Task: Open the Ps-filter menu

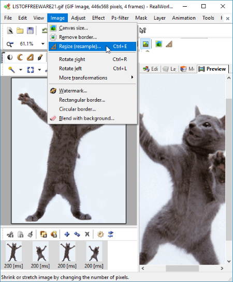Action: [120, 18]
